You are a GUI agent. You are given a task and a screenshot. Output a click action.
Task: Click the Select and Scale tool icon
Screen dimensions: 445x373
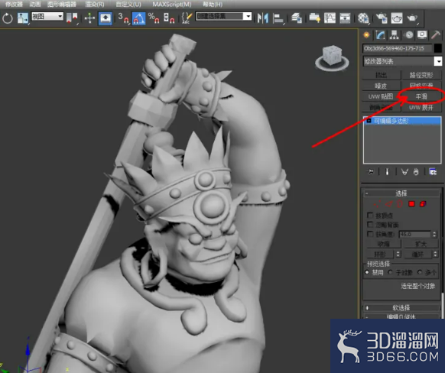[x=22, y=18]
